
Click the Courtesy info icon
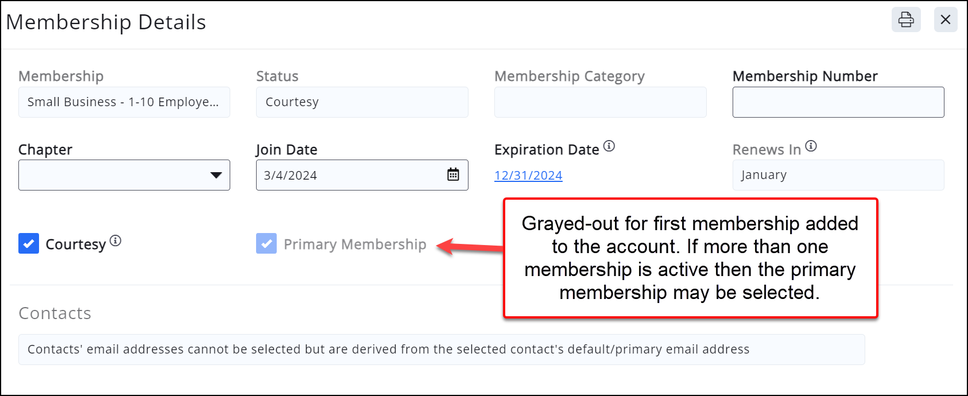pos(115,241)
